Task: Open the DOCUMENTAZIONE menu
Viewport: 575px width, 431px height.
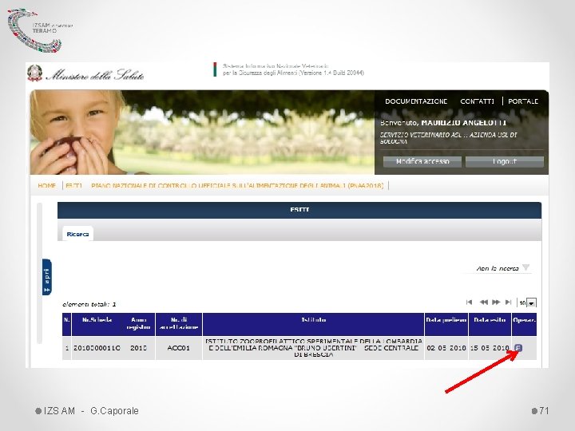Action: 416,101
